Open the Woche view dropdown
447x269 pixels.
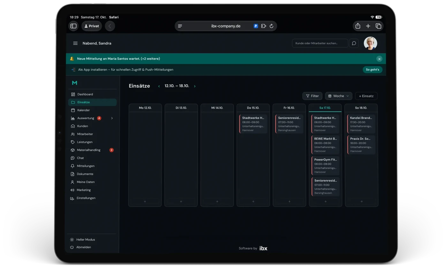click(338, 96)
